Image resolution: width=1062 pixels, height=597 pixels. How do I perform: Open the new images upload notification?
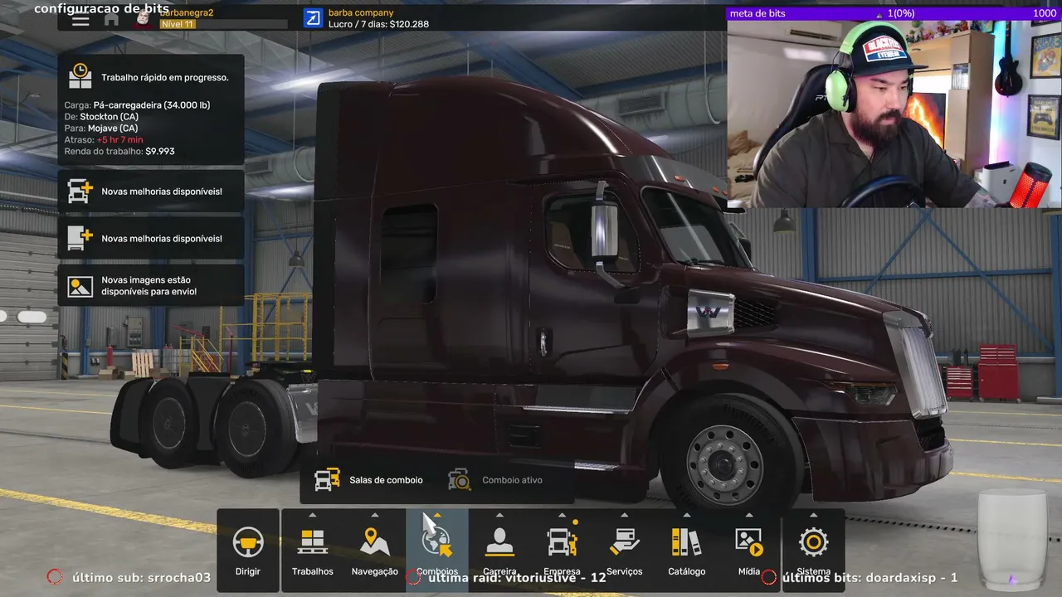(151, 286)
